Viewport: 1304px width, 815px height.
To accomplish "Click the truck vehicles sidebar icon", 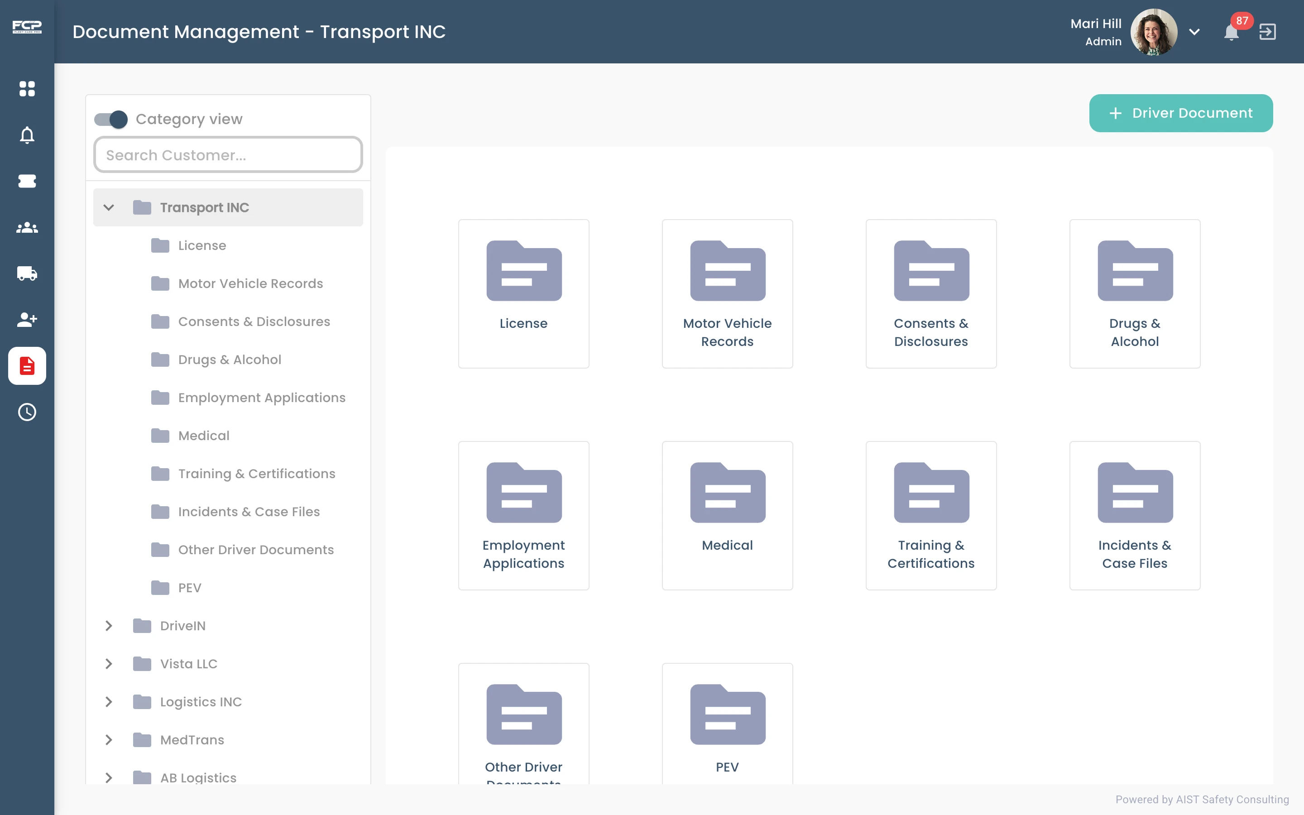I will [27, 274].
